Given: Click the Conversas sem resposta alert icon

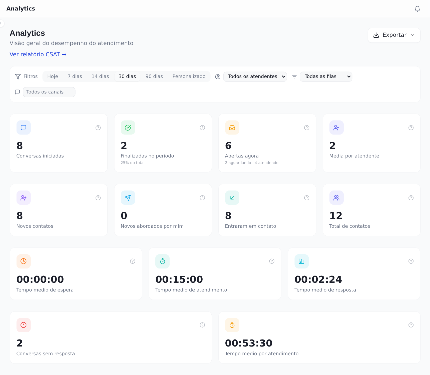Looking at the screenshot, I should pos(24,325).
